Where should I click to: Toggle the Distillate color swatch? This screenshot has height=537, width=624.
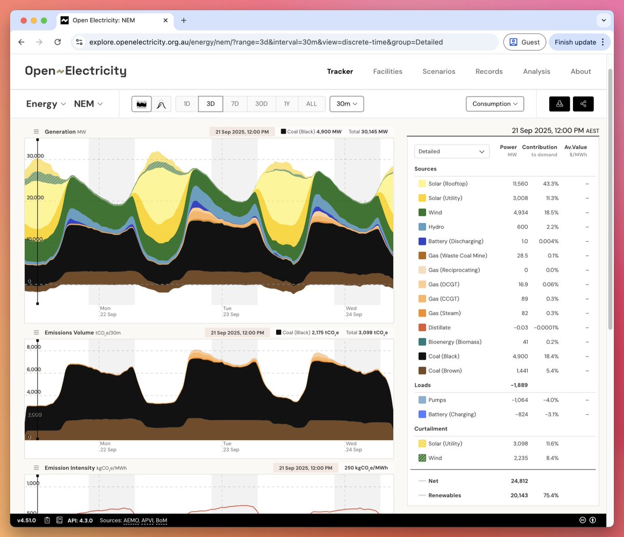(x=422, y=328)
